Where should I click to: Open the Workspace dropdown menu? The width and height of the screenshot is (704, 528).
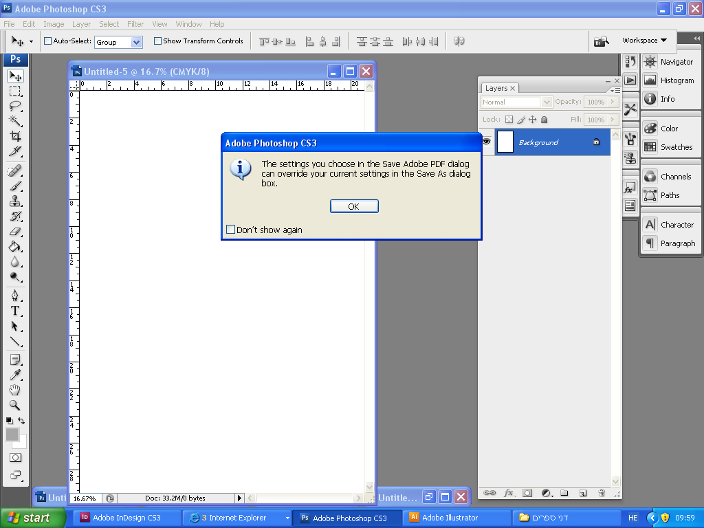(644, 41)
